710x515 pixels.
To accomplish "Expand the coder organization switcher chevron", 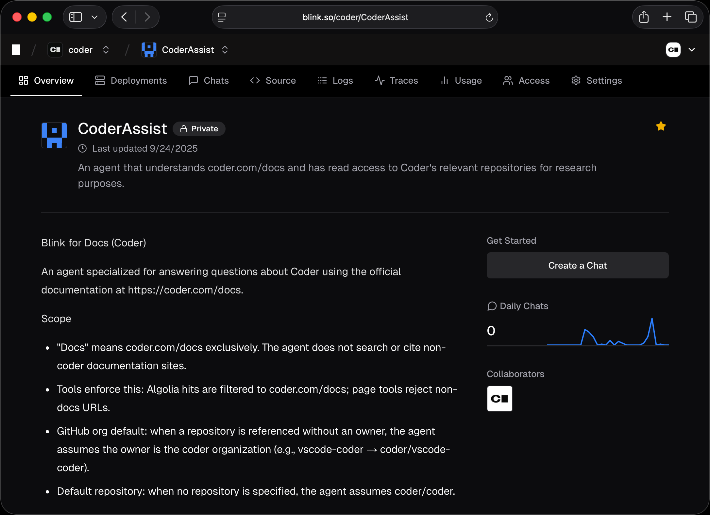I will pos(106,50).
